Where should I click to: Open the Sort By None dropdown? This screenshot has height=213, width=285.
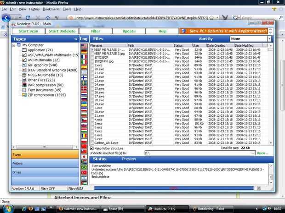(x=269, y=39)
